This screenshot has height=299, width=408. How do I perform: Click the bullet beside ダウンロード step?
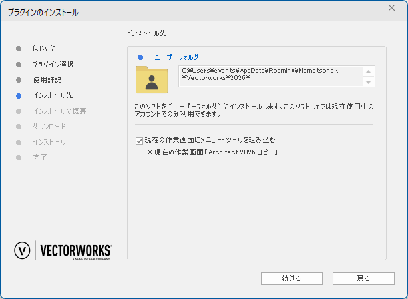[x=19, y=127]
